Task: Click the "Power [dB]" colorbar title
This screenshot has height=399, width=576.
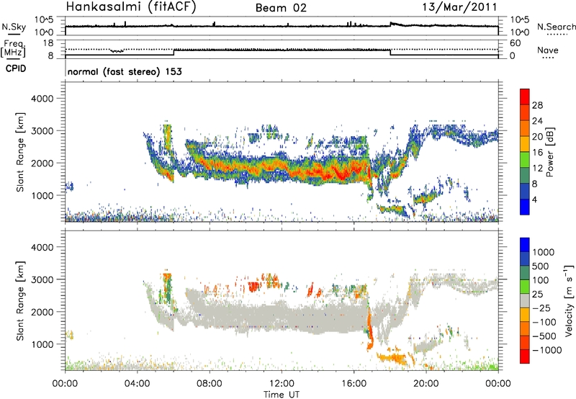Action: point(550,152)
